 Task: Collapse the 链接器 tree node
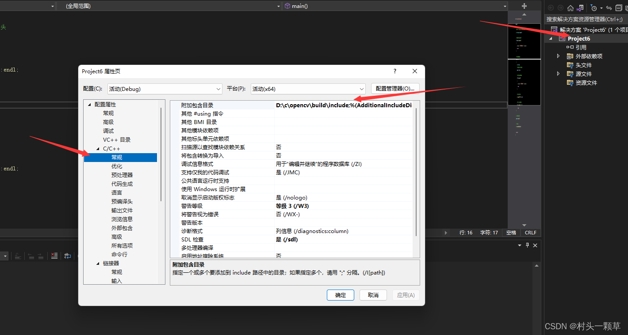pos(98,263)
